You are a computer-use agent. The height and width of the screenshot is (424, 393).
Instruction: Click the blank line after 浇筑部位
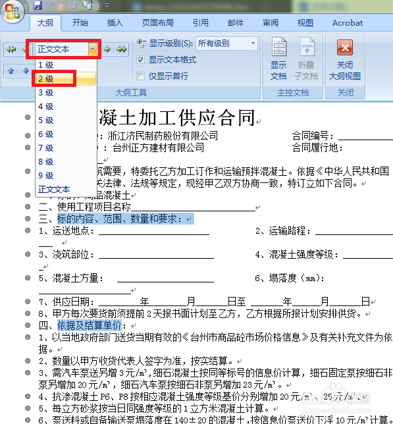[156, 254]
